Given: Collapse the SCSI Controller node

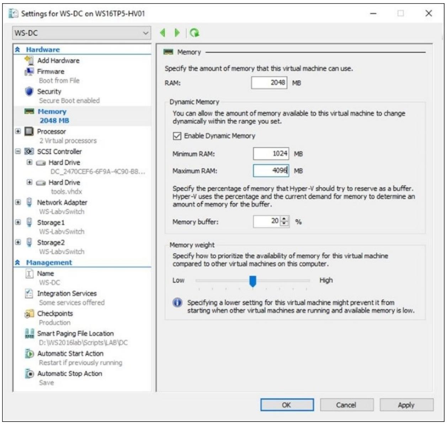Looking at the screenshot, I should tap(18, 151).
